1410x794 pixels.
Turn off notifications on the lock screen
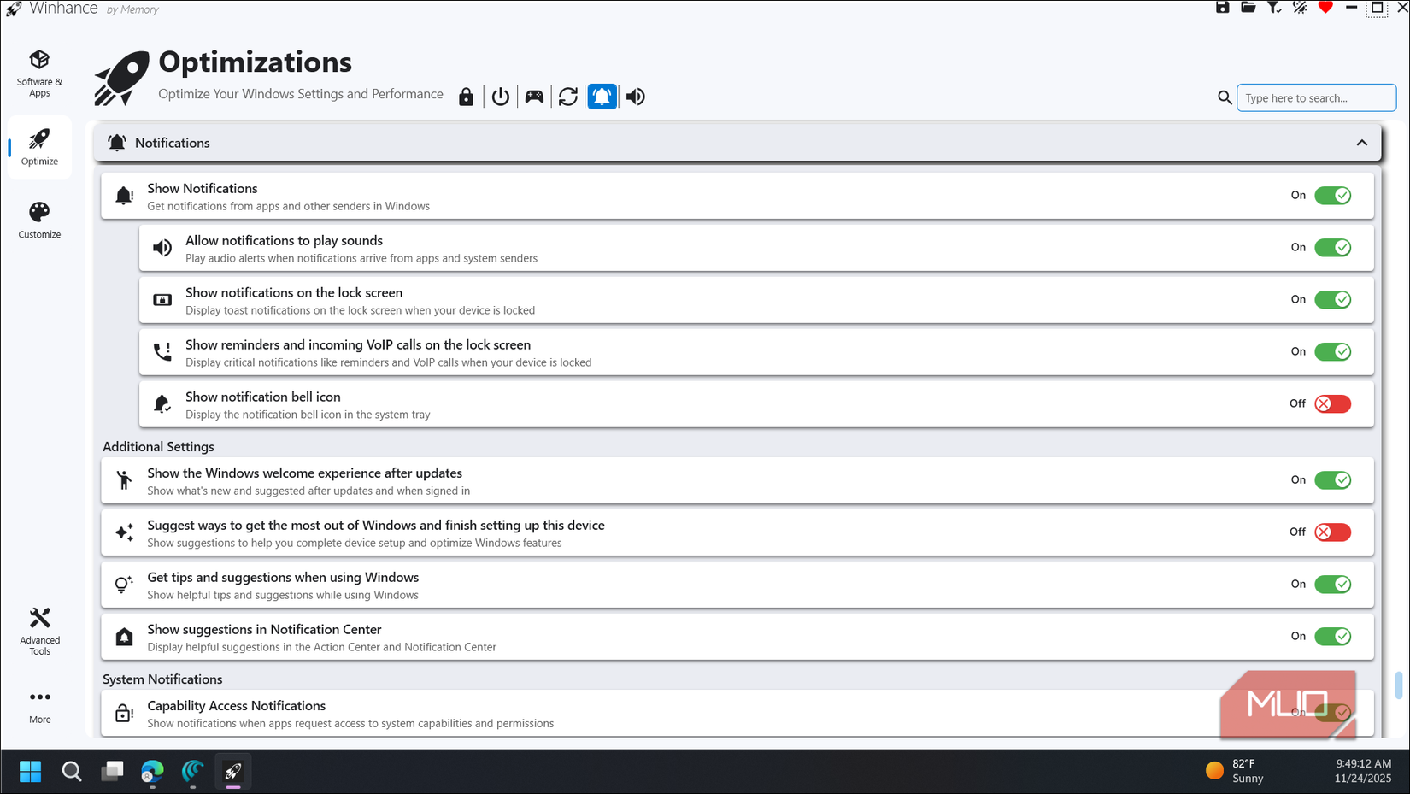[x=1333, y=299]
